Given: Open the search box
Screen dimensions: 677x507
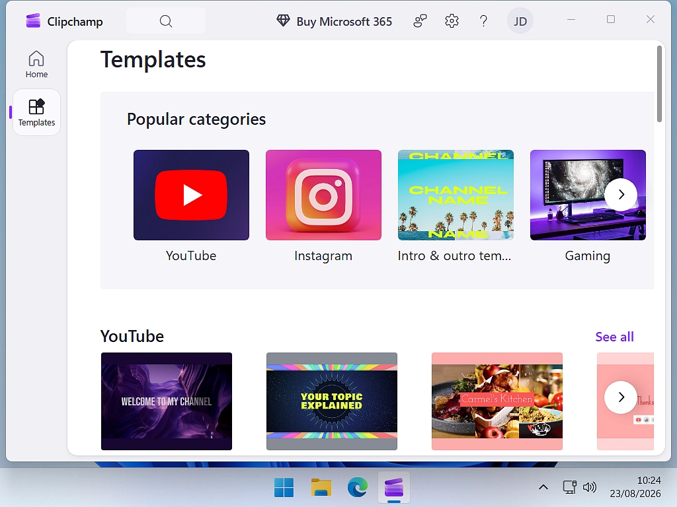Looking at the screenshot, I should click(x=166, y=21).
